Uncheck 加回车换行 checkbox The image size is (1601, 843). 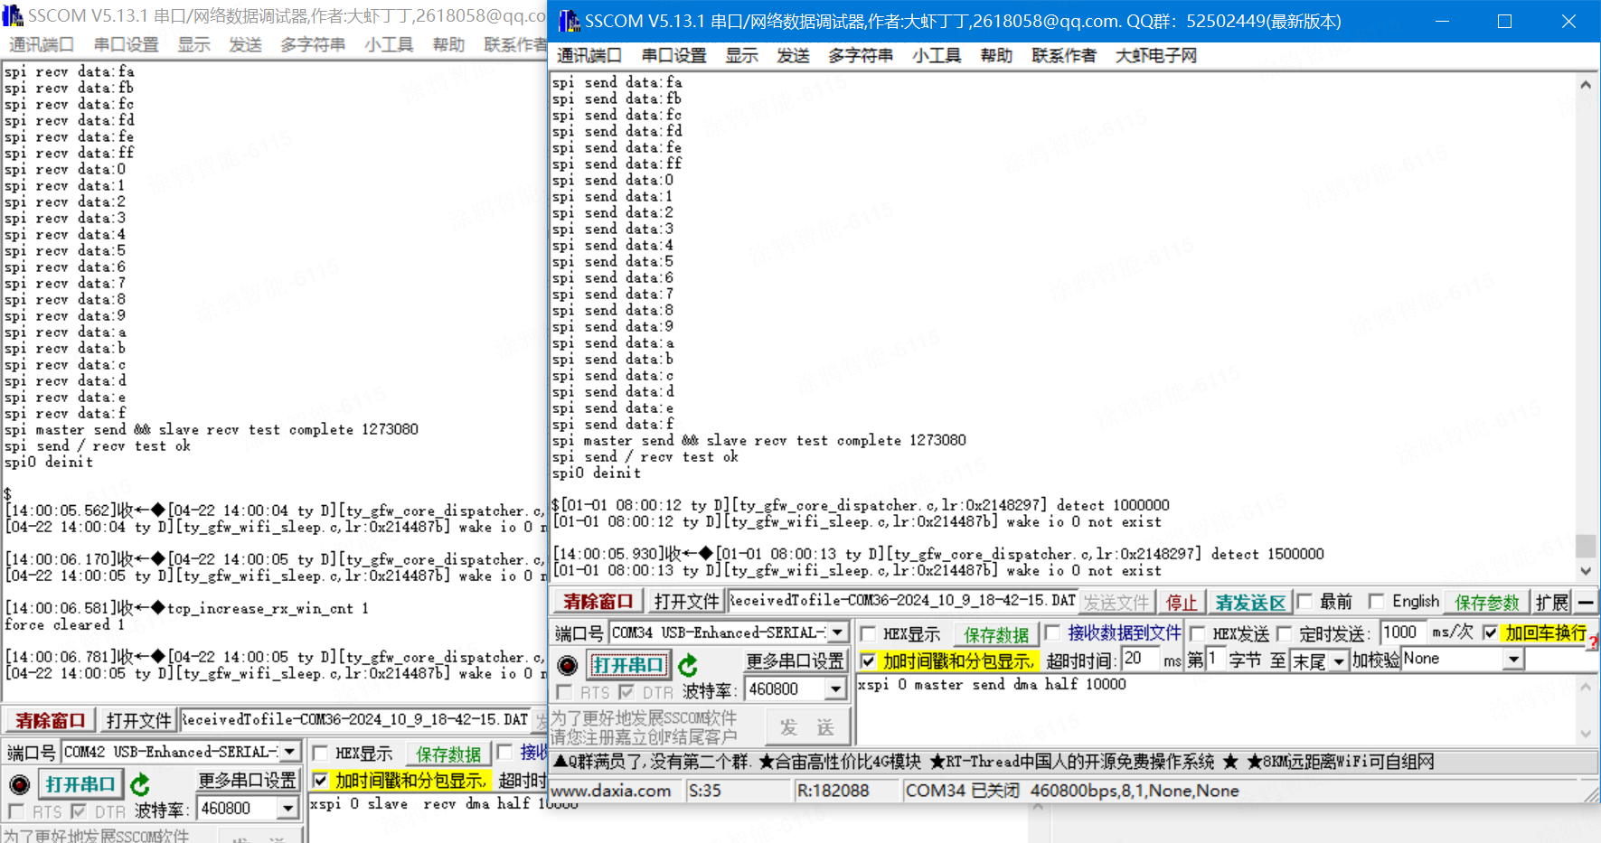pyautogui.click(x=1491, y=632)
